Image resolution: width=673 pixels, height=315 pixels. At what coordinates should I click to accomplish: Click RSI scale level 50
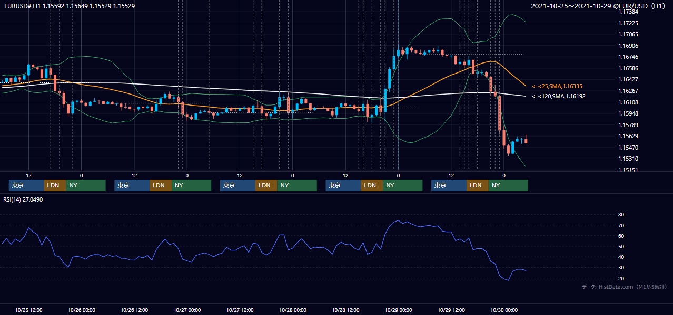pyautogui.click(x=621, y=246)
